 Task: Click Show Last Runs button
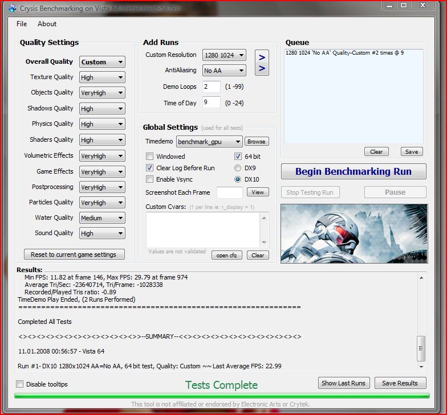[x=343, y=383]
